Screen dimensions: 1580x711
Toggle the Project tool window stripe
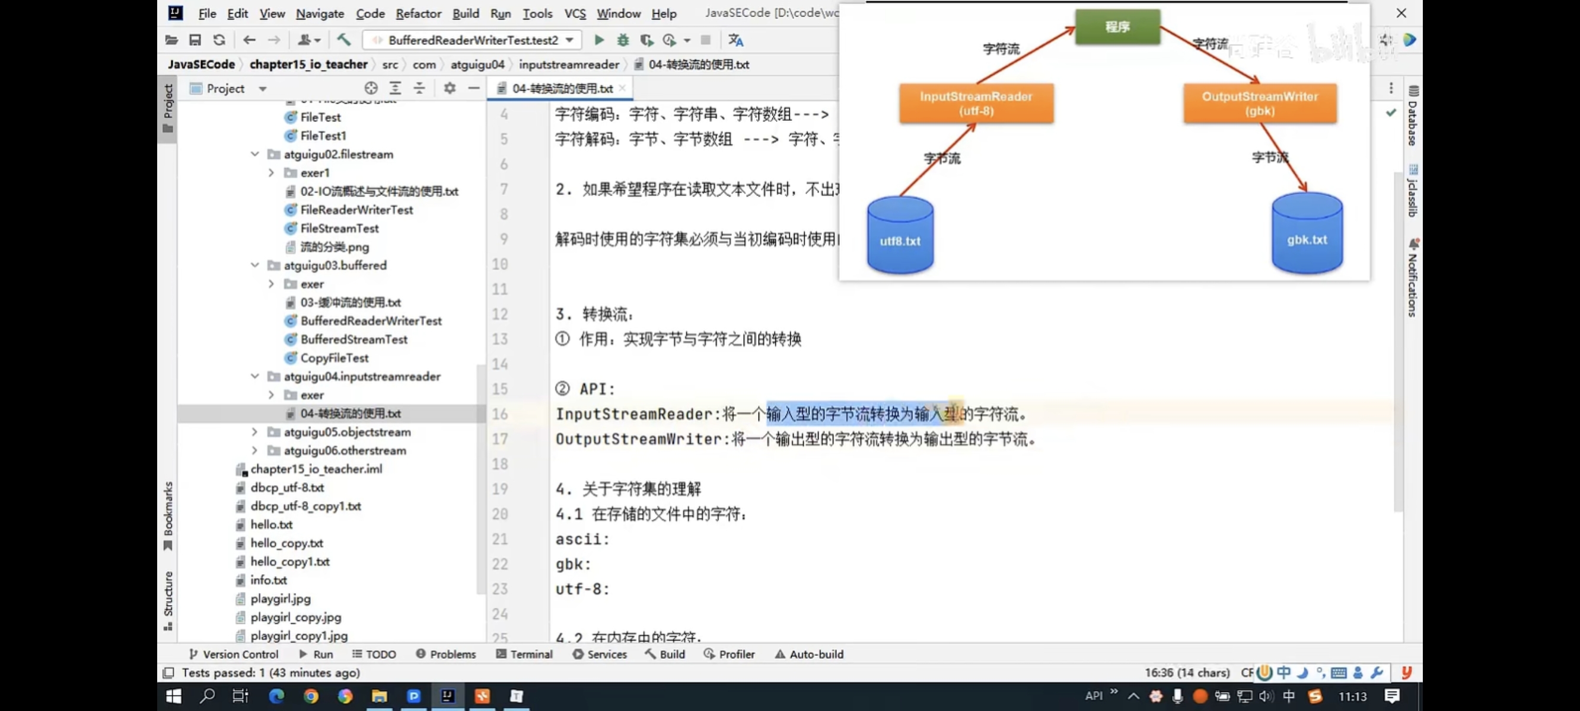168,107
